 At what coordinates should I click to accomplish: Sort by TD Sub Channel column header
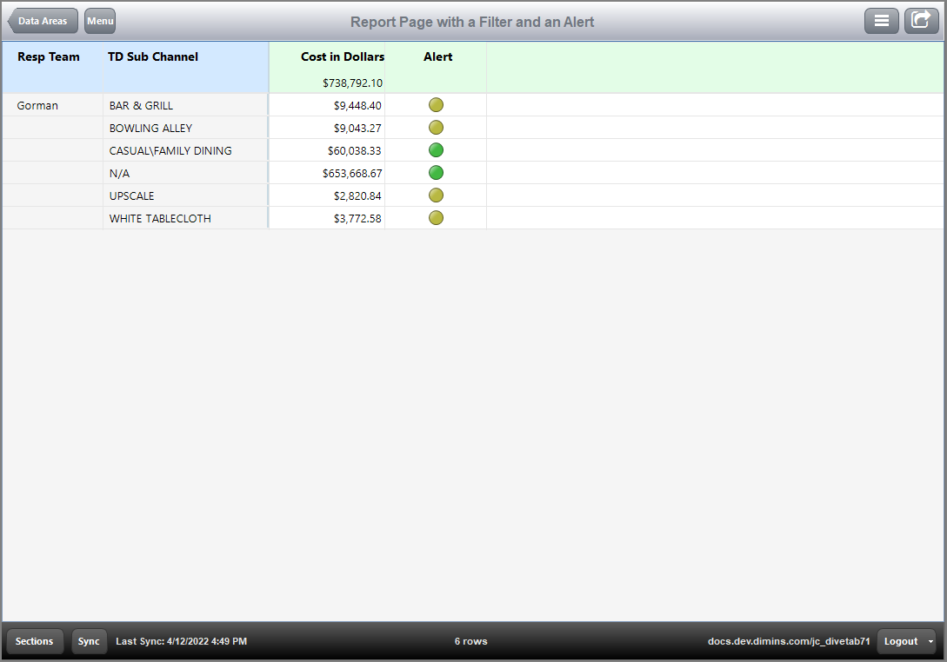click(x=153, y=56)
